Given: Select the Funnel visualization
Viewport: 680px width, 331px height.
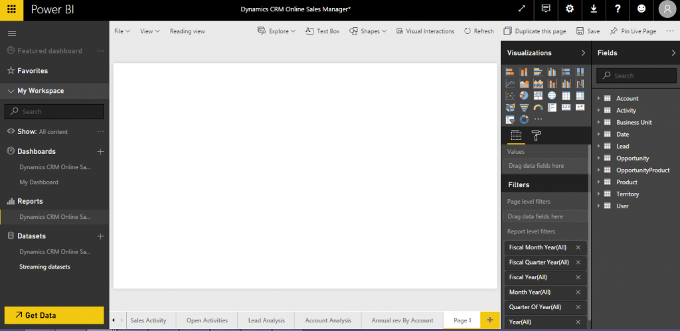Looking at the screenshot, I should click(524, 107).
